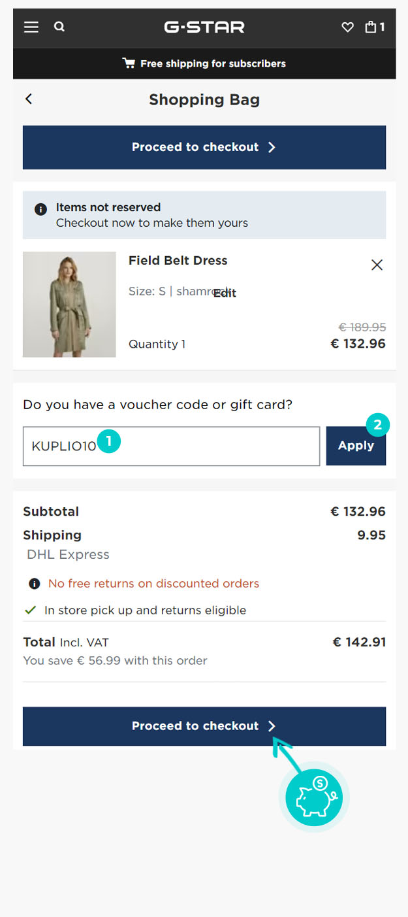Open the shopping bag icon

[x=373, y=27]
